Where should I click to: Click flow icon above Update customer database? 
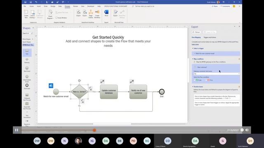pos(102,81)
